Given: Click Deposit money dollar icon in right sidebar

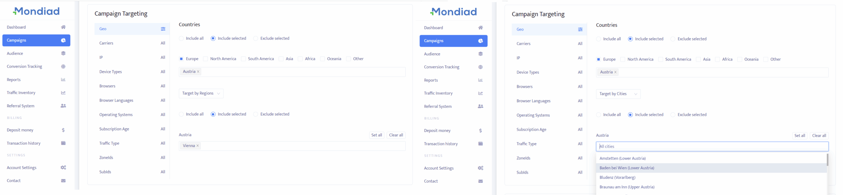Looking at the screenshot, I should [x=480, y=131].
